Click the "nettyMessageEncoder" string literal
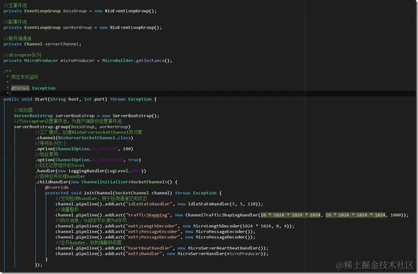This screenshot has width=418, height=274. [153, 232]
